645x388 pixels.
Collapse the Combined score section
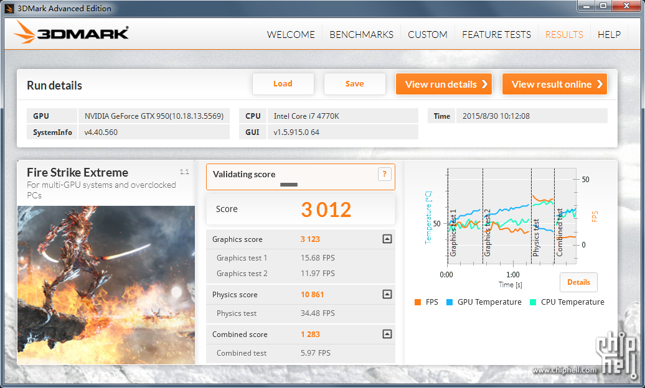[x=387, y=334]
